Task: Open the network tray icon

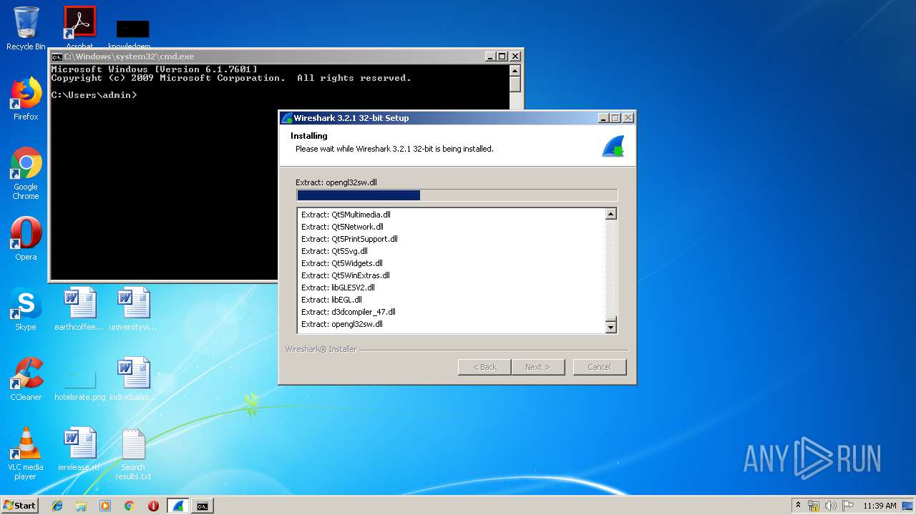Action: (x=814, y=506)
